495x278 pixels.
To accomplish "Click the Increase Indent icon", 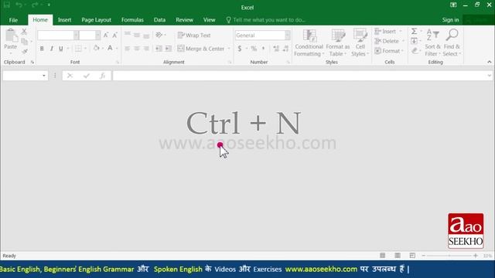I will point(169,49).
